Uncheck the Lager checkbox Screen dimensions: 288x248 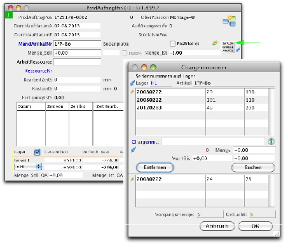[x=37, y=152]
